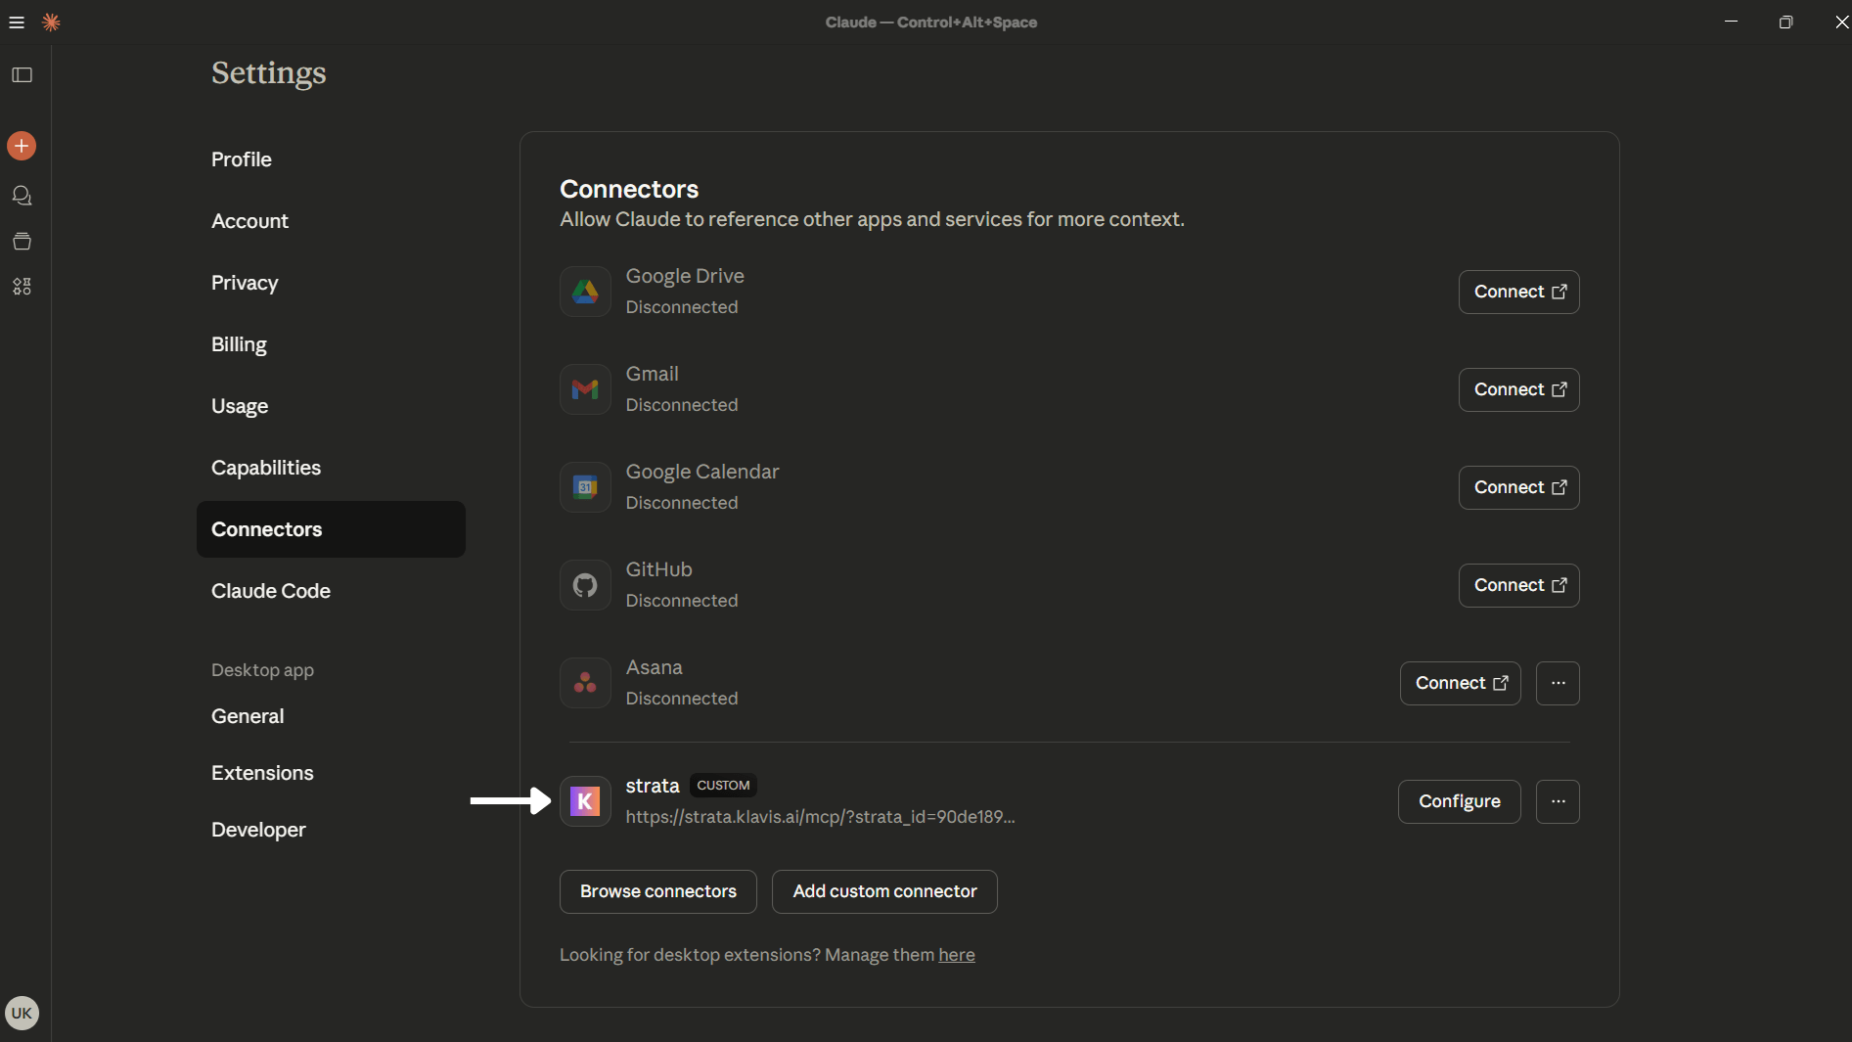Image resolution: width=1852 pixels, height=1042 pixels.
Task: Connect Google Drive
Action: 1518,292
